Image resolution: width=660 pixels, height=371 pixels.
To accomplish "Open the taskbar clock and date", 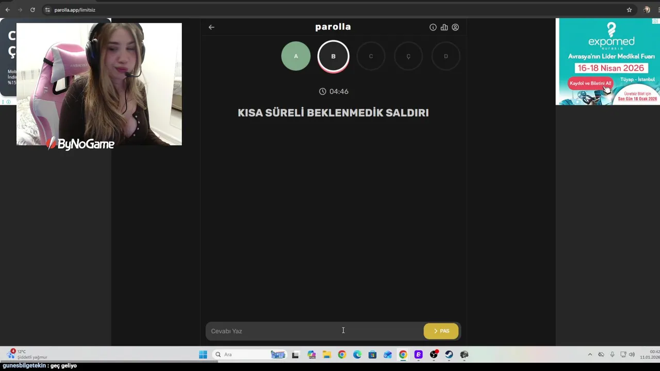I will (650, 355).
